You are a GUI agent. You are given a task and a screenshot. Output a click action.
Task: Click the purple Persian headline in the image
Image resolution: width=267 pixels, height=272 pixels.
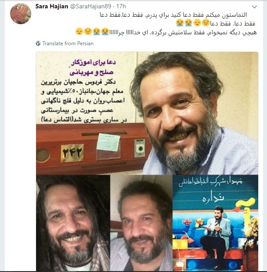tap(92, 68)
